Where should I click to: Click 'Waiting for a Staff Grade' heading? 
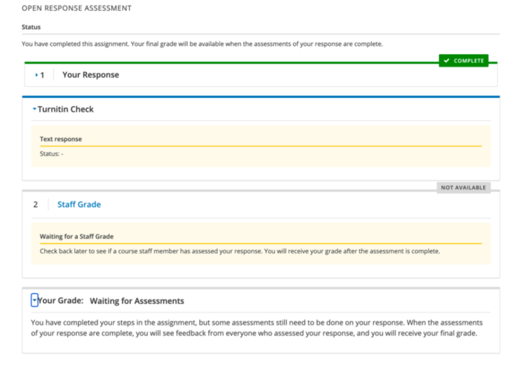coord(77,237)
